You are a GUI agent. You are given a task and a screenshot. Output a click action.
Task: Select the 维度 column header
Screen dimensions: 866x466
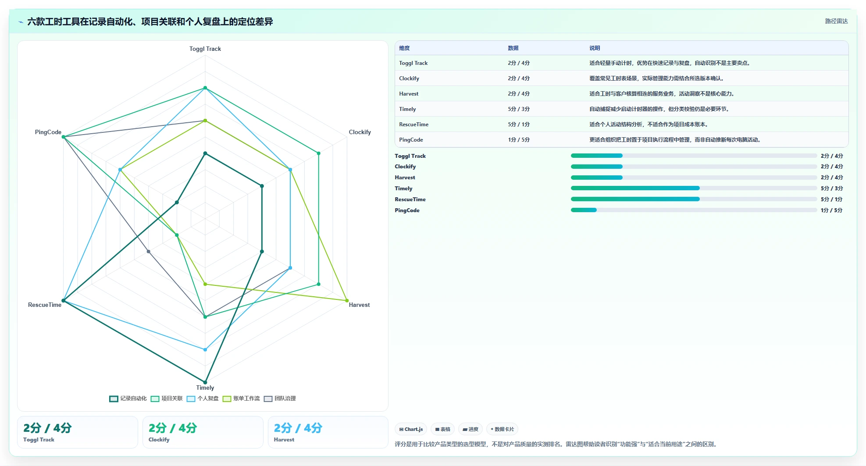coord(404,48)
